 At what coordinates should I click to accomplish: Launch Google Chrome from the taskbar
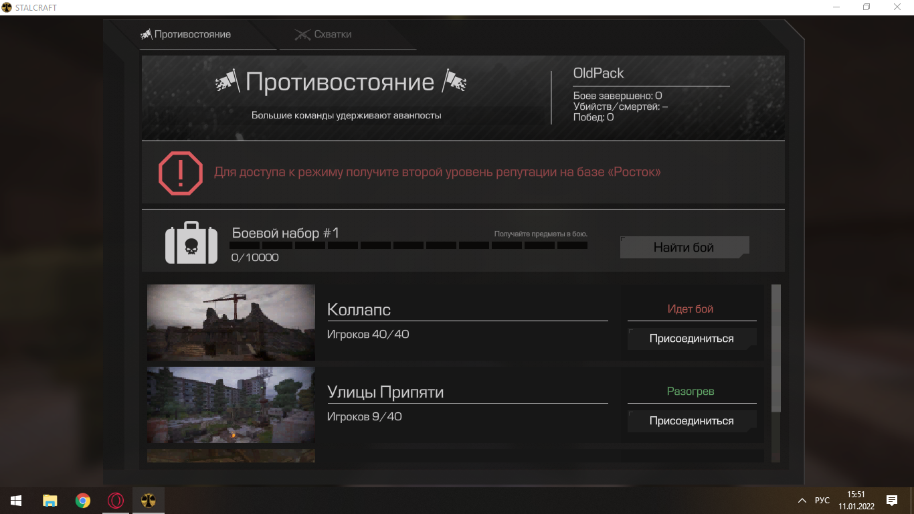pos(83,501)
